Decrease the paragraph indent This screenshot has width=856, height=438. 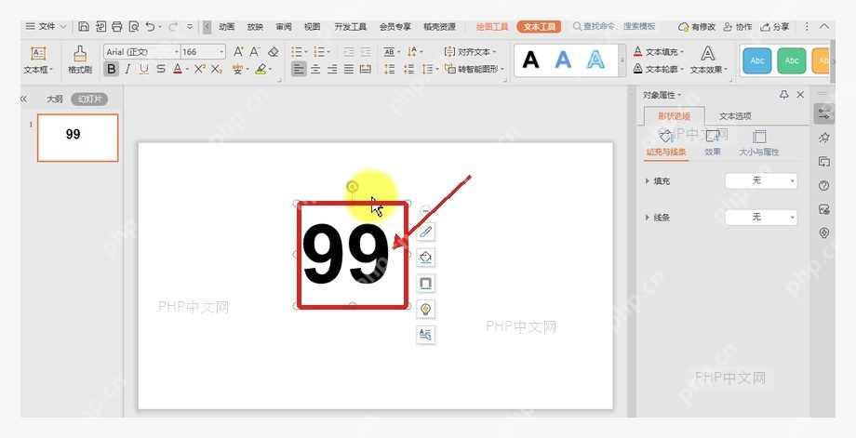point(349,52)
